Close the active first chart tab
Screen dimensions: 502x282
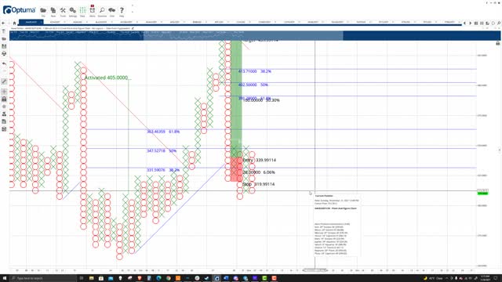[41, 22]
